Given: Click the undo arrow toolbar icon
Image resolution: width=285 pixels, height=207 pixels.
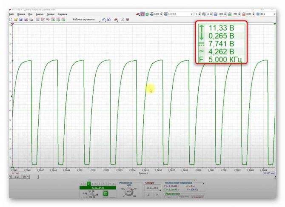Looking at the screenshot, I should (104, 20).
